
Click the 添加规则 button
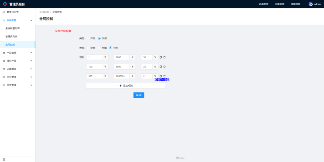click(126, 86)
